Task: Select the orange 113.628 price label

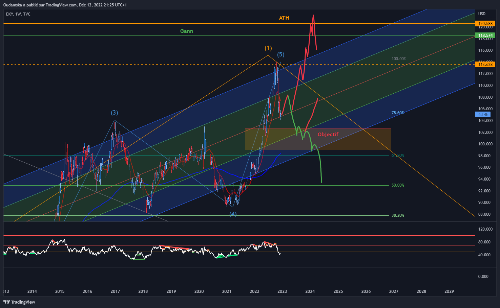Action: 485,64
